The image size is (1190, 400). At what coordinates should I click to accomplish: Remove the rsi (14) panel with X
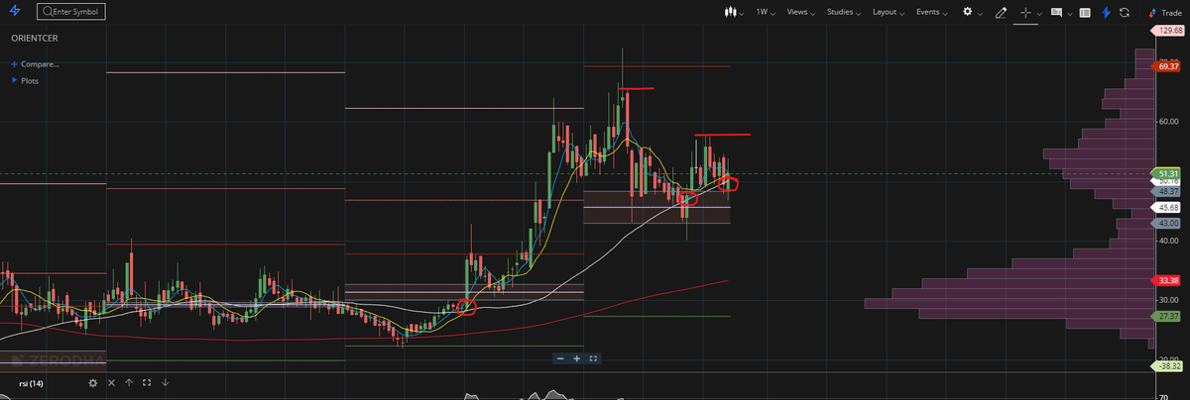click(x=111, y=382)
